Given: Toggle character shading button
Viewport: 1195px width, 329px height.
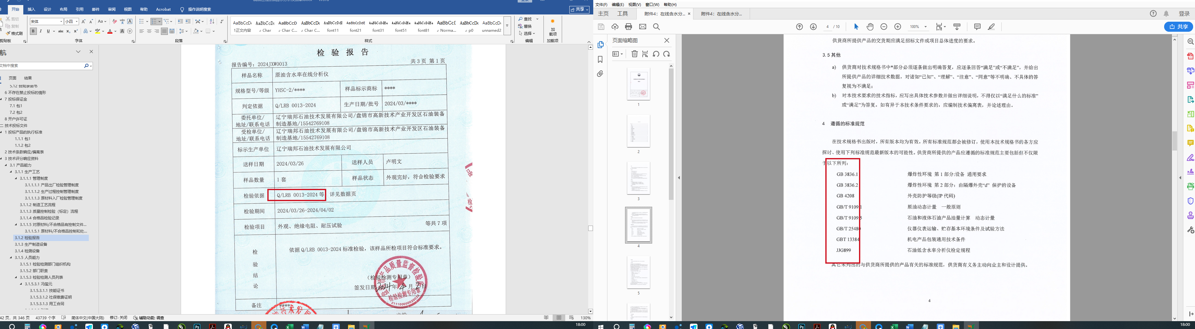Looking at the screenshot, I should pyautogui.click(x=122, y=31).
